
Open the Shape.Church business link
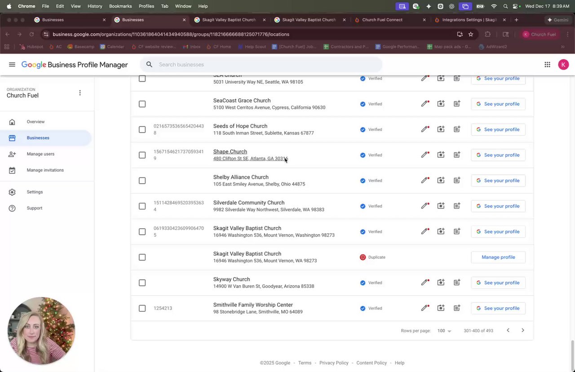[230, 152]
